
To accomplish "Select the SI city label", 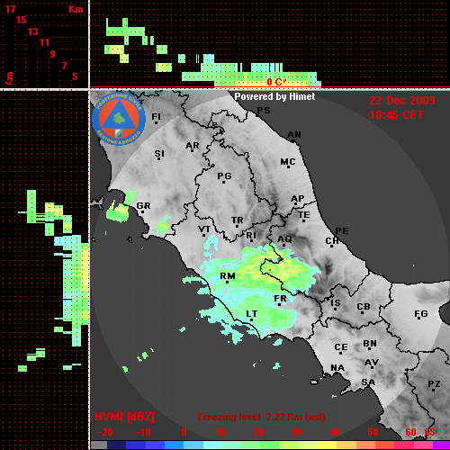I will [x=159, y=154].
